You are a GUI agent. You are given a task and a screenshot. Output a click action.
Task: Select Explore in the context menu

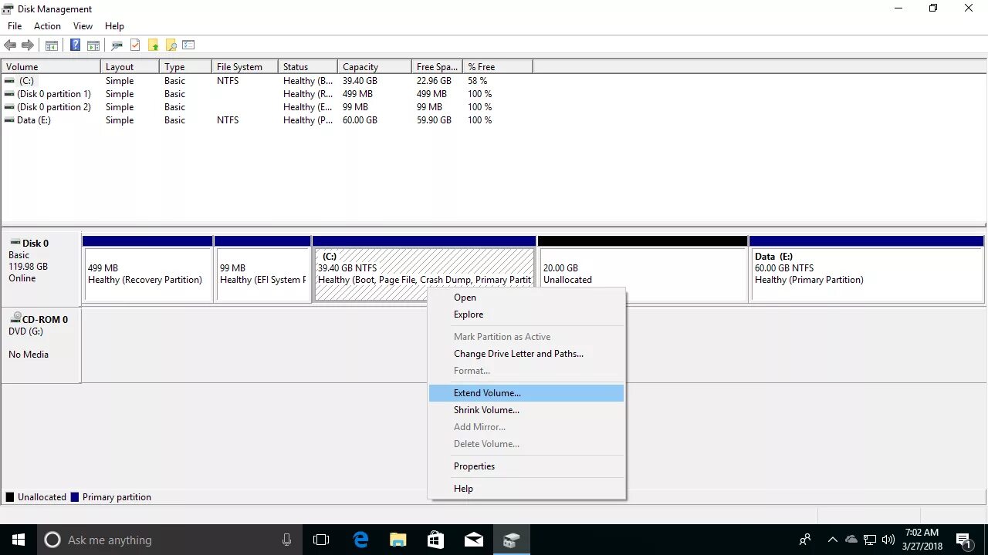point(526,314)
